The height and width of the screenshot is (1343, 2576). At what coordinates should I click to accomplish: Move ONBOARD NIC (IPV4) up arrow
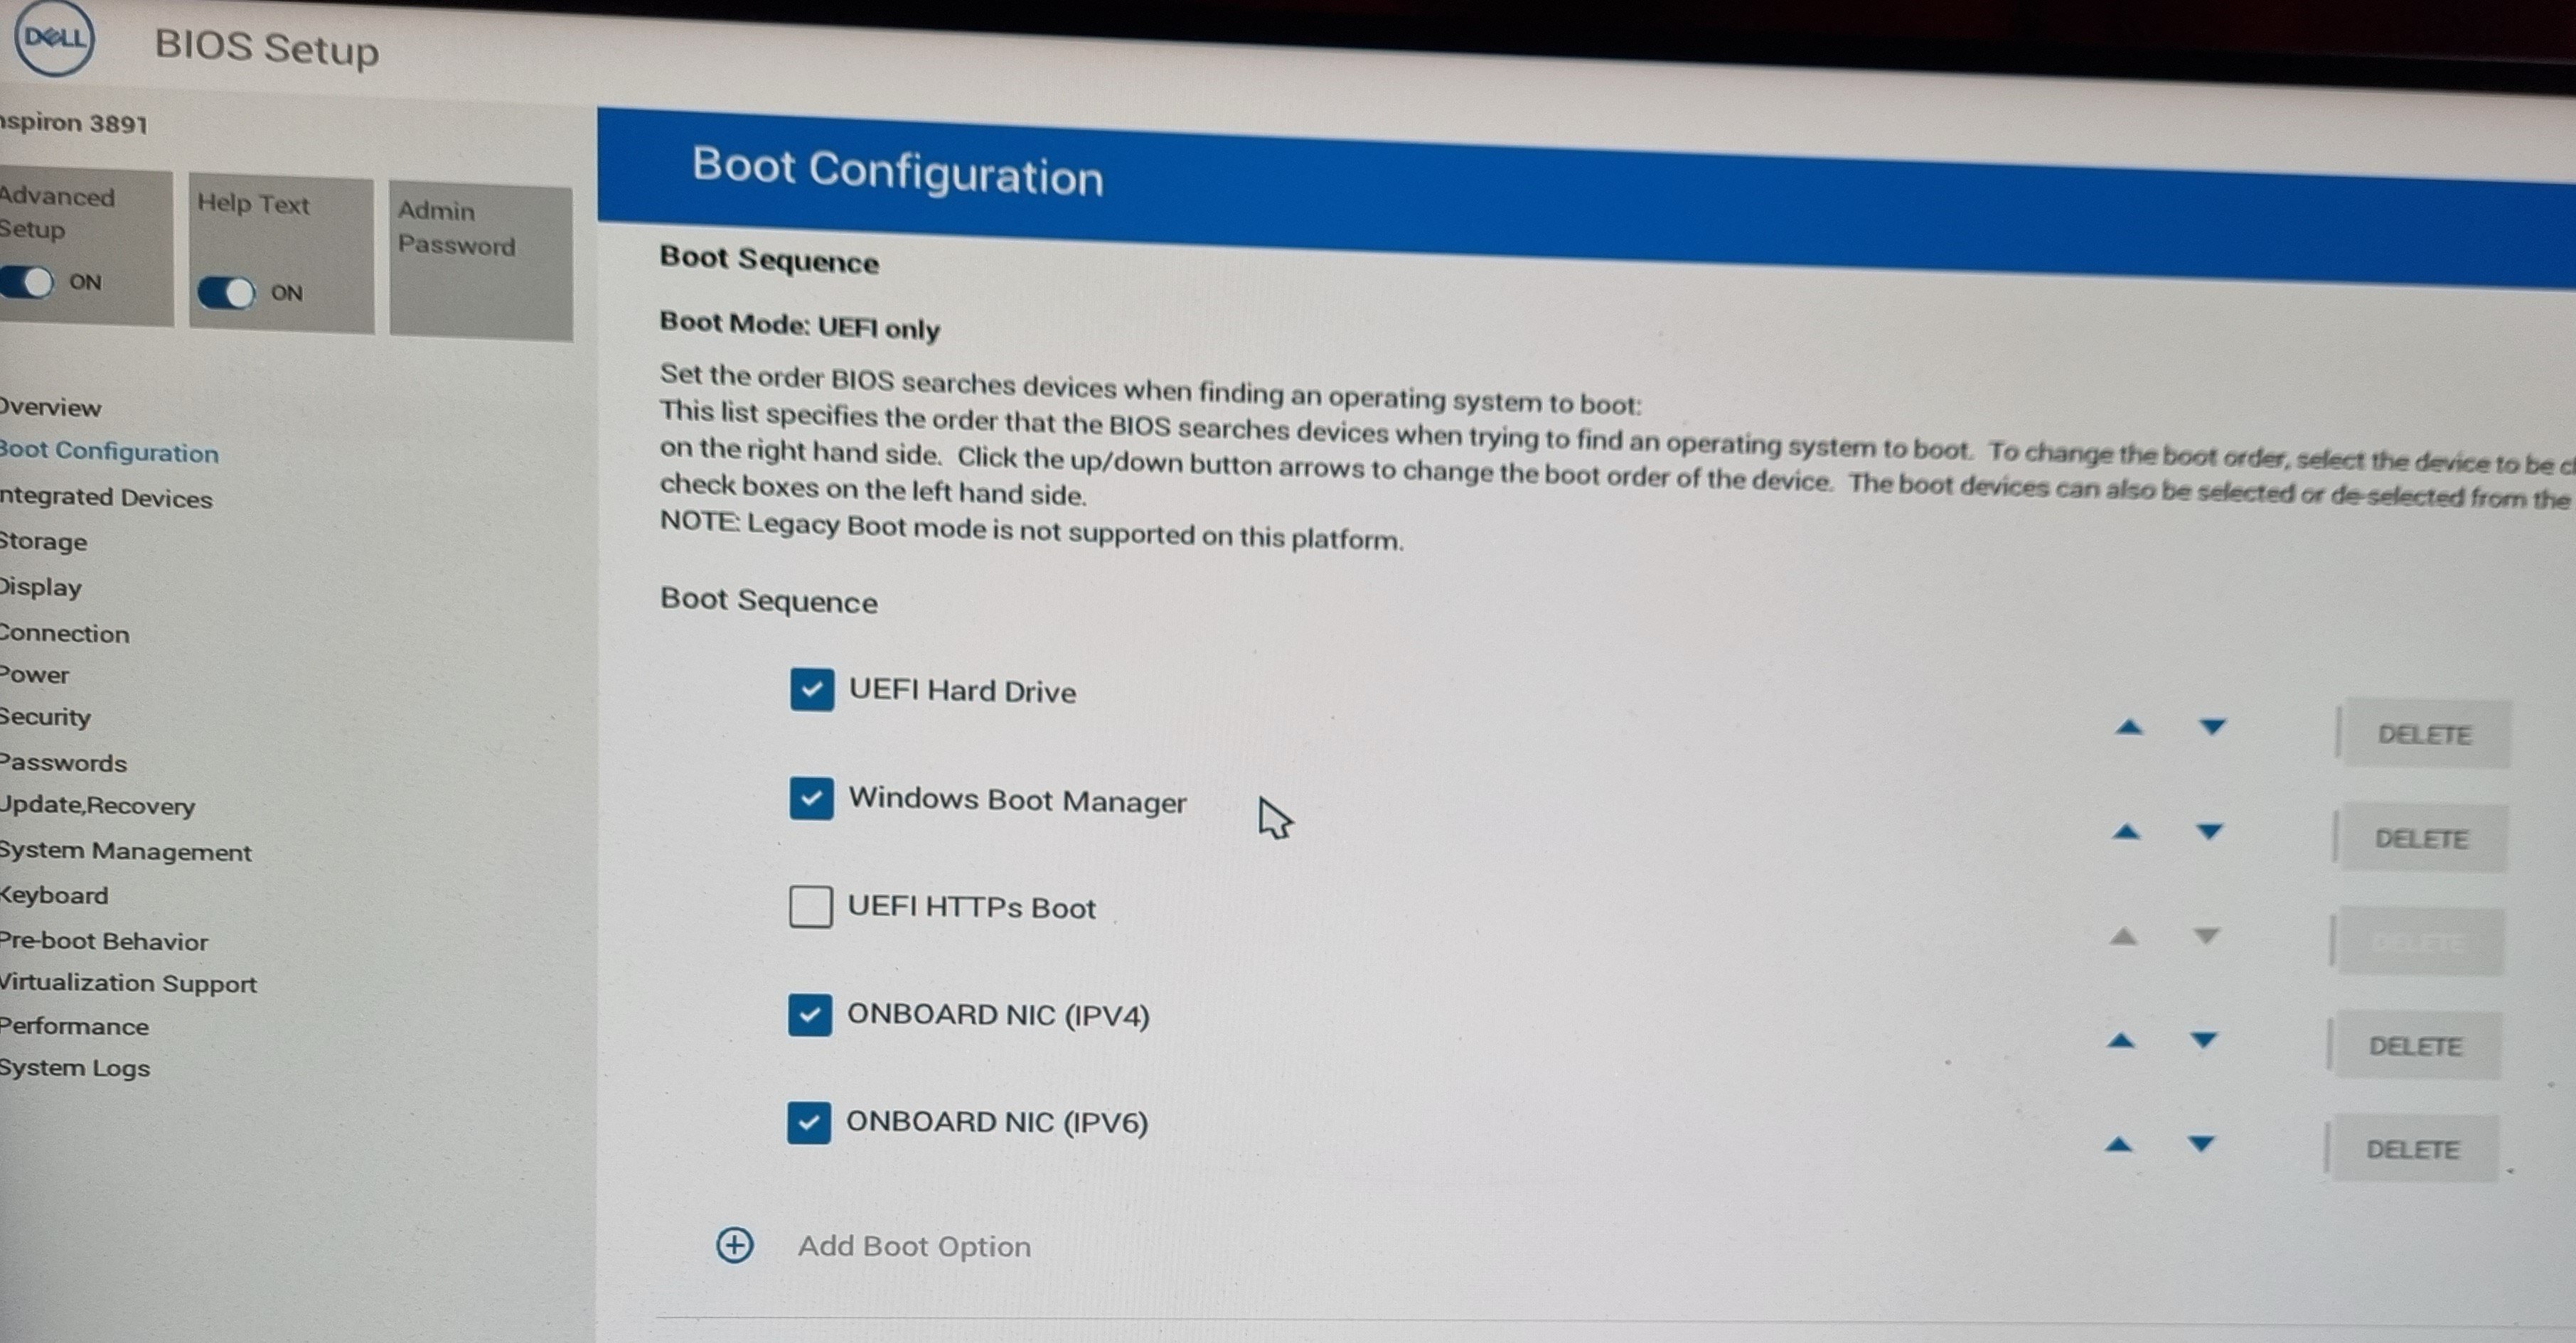2120,1041
